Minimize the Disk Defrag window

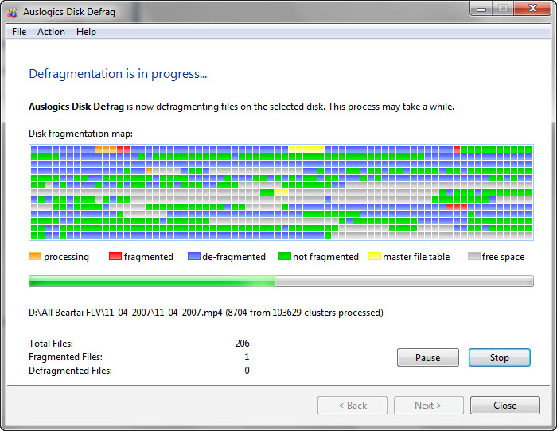pyautogui.click(x=481, y=8)
